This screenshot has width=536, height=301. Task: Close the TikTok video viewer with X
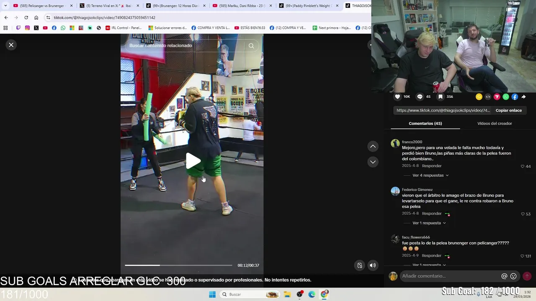pos(11,45)
